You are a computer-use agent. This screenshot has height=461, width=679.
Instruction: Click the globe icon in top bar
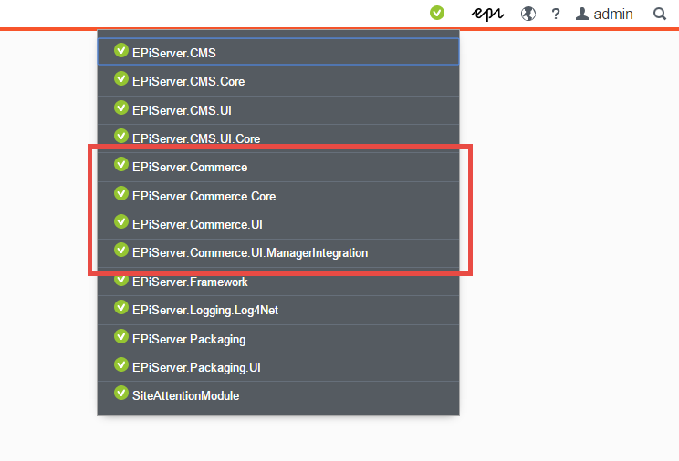[528, 14]
